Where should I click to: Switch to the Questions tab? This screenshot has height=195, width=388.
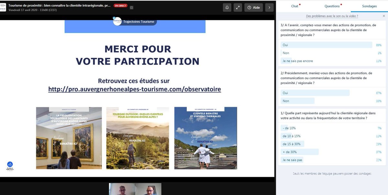332,6
